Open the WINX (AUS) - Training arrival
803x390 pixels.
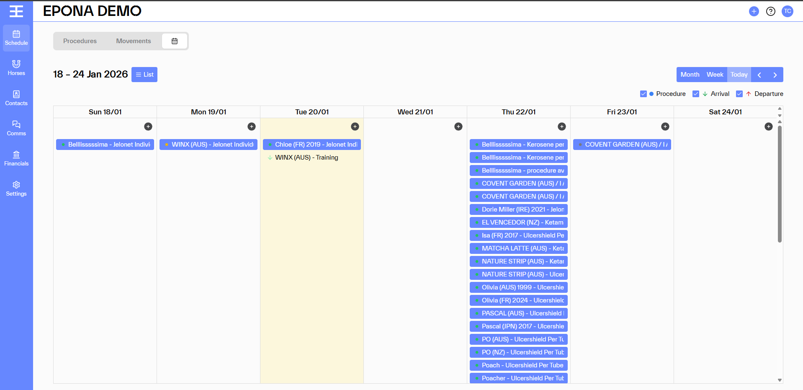[306, 158]
